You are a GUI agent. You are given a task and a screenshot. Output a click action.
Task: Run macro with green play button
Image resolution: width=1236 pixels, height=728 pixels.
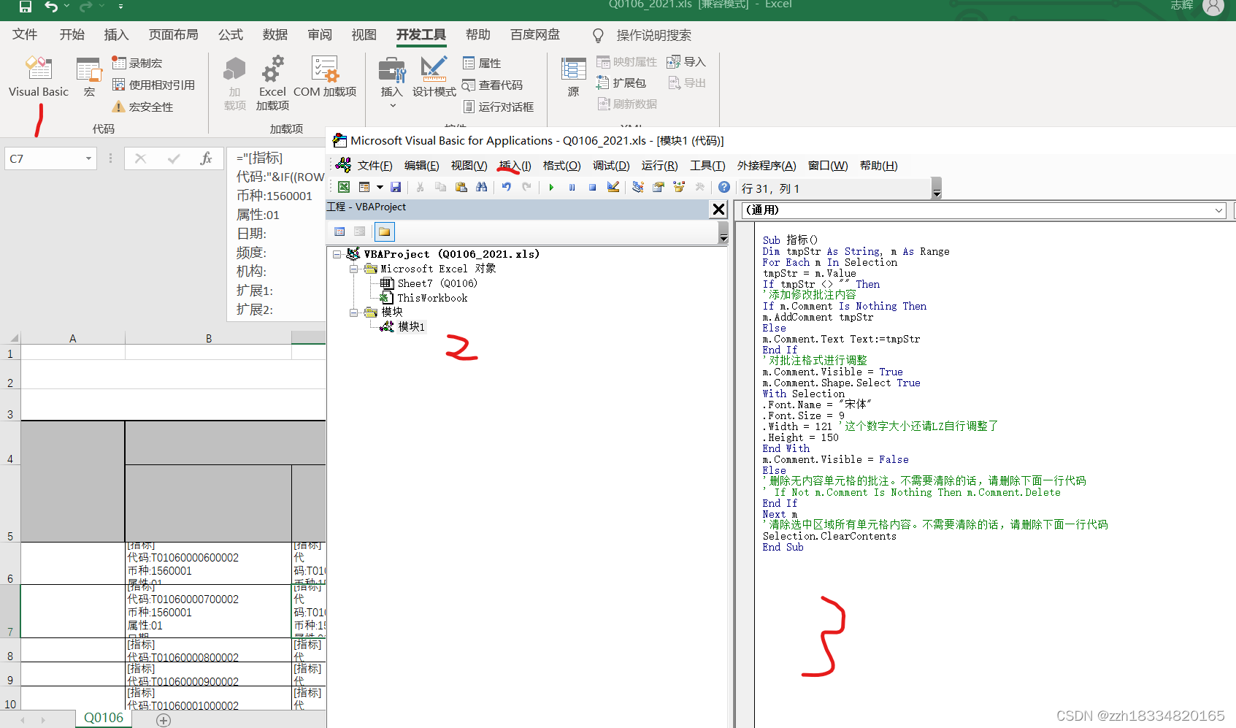[551, 188]
